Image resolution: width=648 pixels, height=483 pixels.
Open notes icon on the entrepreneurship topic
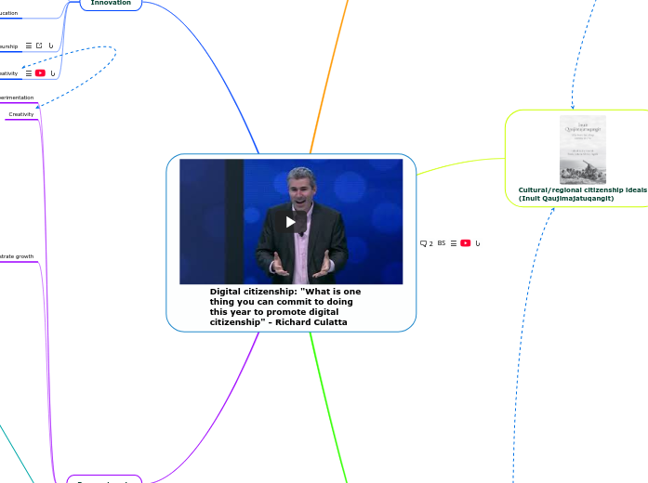tap(29, 46)
